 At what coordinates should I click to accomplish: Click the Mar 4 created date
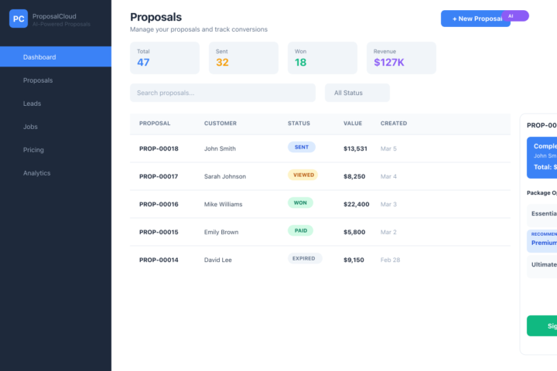[x=388, y=176]
